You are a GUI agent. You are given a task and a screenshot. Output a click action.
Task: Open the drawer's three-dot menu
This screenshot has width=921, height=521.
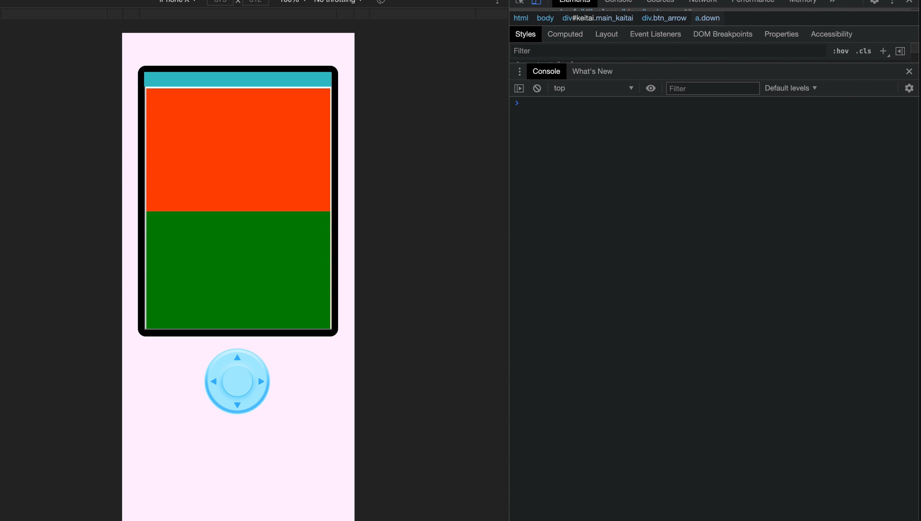click(519, 71)
